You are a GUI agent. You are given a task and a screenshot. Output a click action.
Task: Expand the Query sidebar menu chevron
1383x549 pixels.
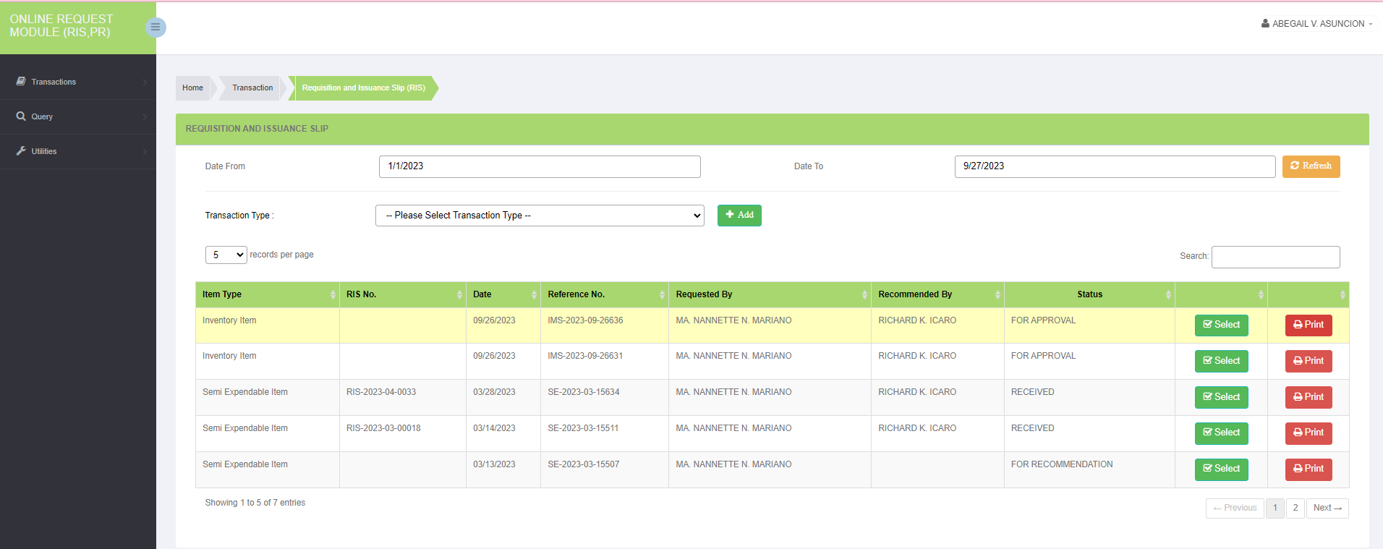tap(145, 117)
